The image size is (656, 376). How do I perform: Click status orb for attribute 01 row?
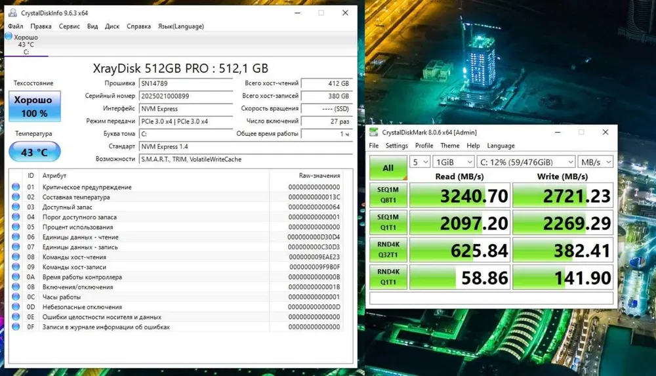pos(16,187)
